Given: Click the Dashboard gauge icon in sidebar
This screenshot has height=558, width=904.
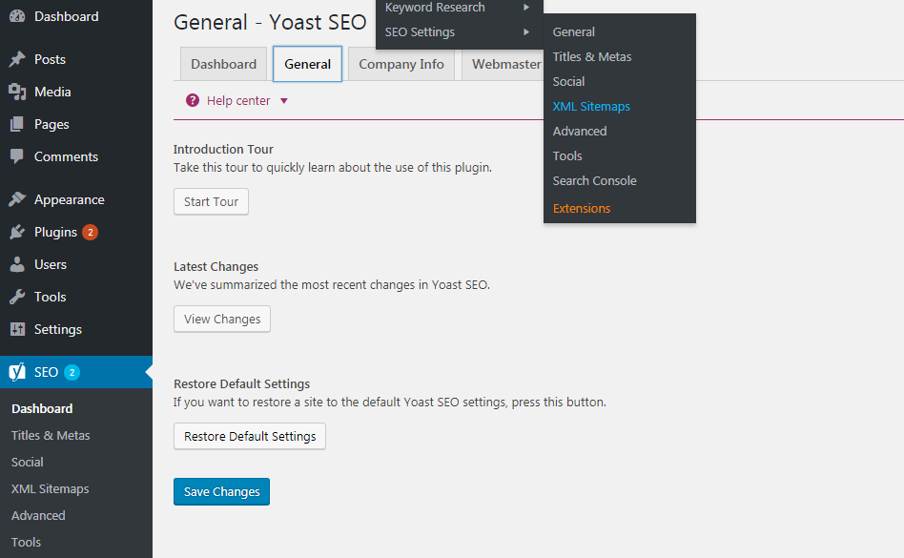Looking at the screenshot, I should coord(17,16).
